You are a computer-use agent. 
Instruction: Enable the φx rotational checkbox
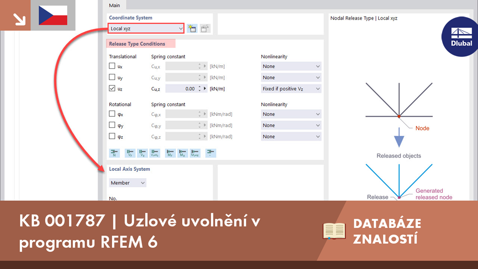click(112, 114)
